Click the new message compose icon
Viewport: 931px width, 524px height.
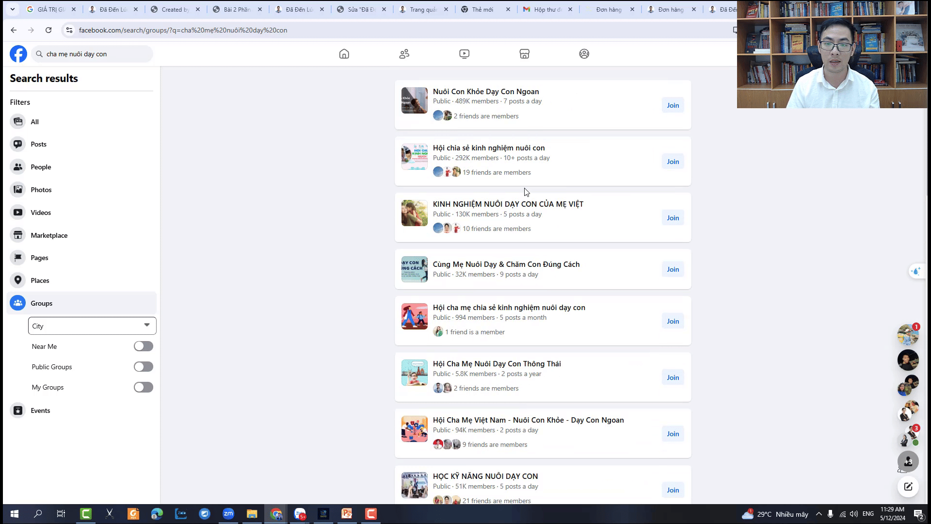[x=908, y=487]
